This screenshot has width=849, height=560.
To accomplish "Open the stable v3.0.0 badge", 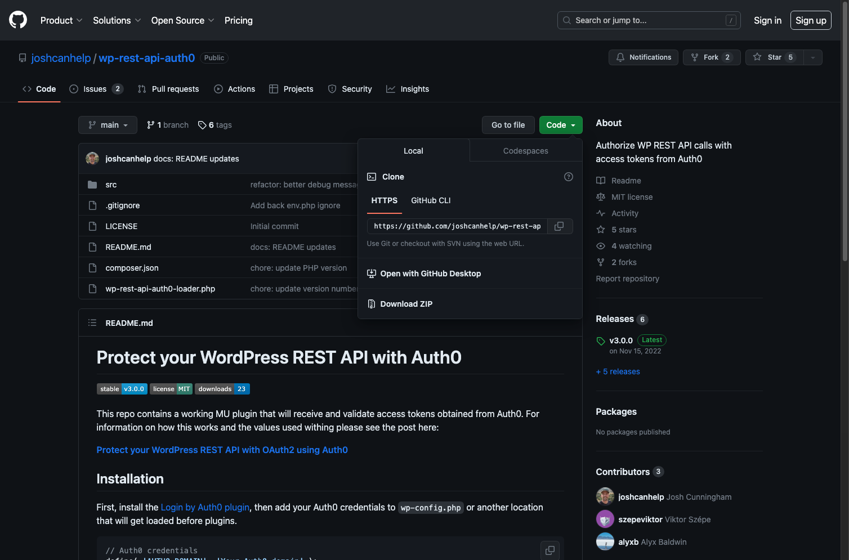I will click(x=122, y=389).
